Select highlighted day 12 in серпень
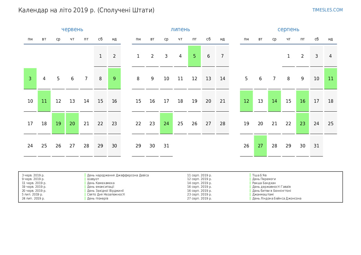 (246, 101)
